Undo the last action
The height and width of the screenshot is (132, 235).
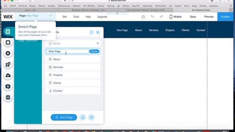[x=152, y=17]
